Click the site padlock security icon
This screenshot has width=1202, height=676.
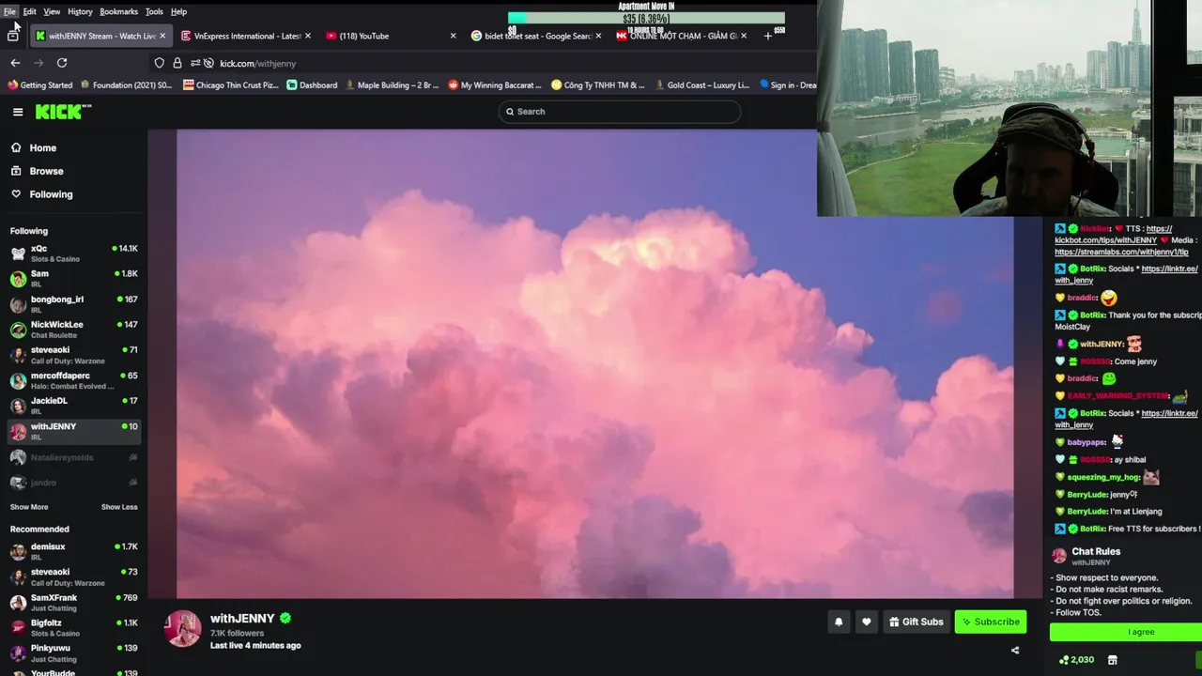(x=177, y=63)
